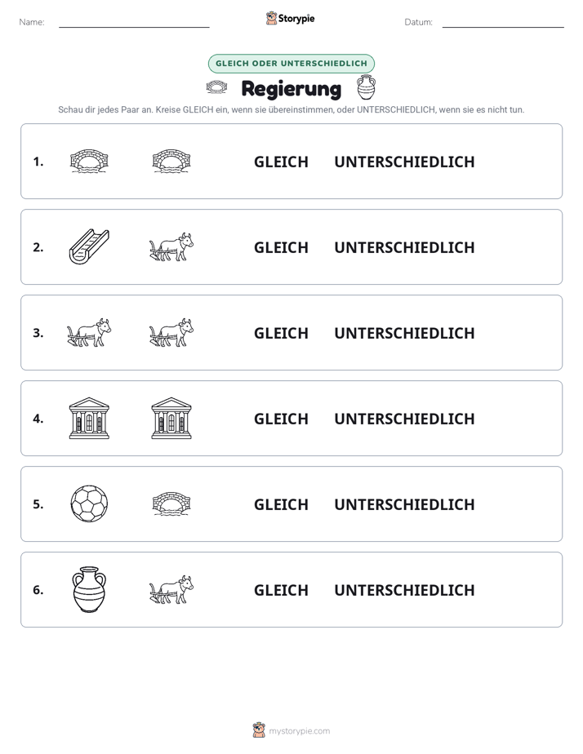Click the aqueduct trough icon in row 2
Viewport: 583px width, 754px height.
(x=89, y=246)
